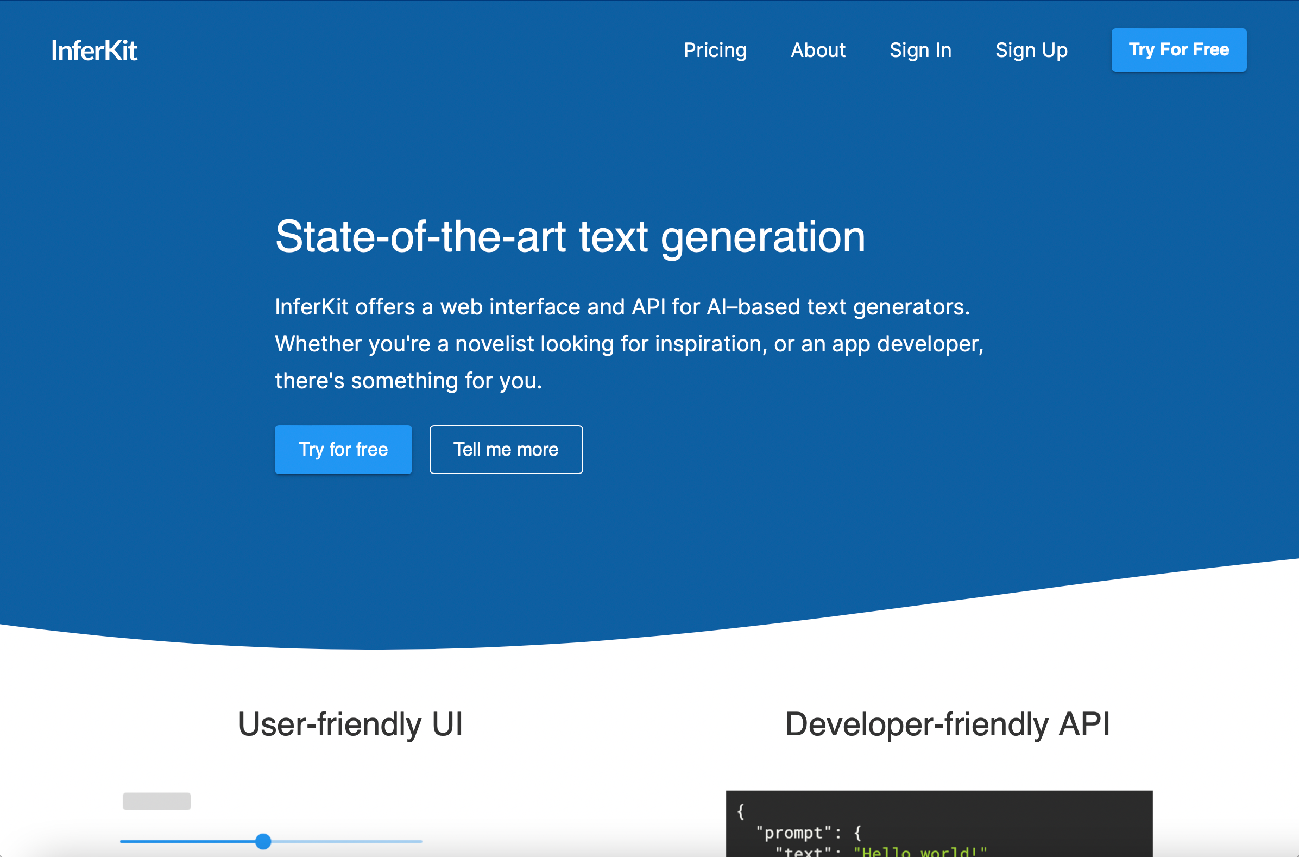Image resolution: width=1299 pixels, height=857 pixels.
Task: Click the gray placeholder above the slider
Action: point(157,801)
